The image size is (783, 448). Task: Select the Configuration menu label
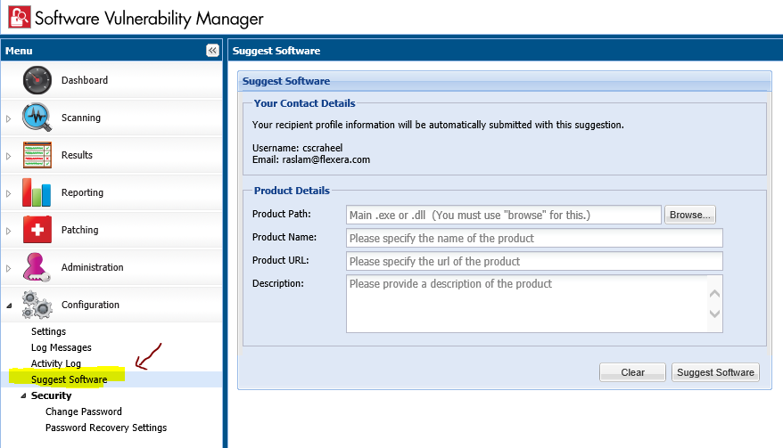[90, 305]
